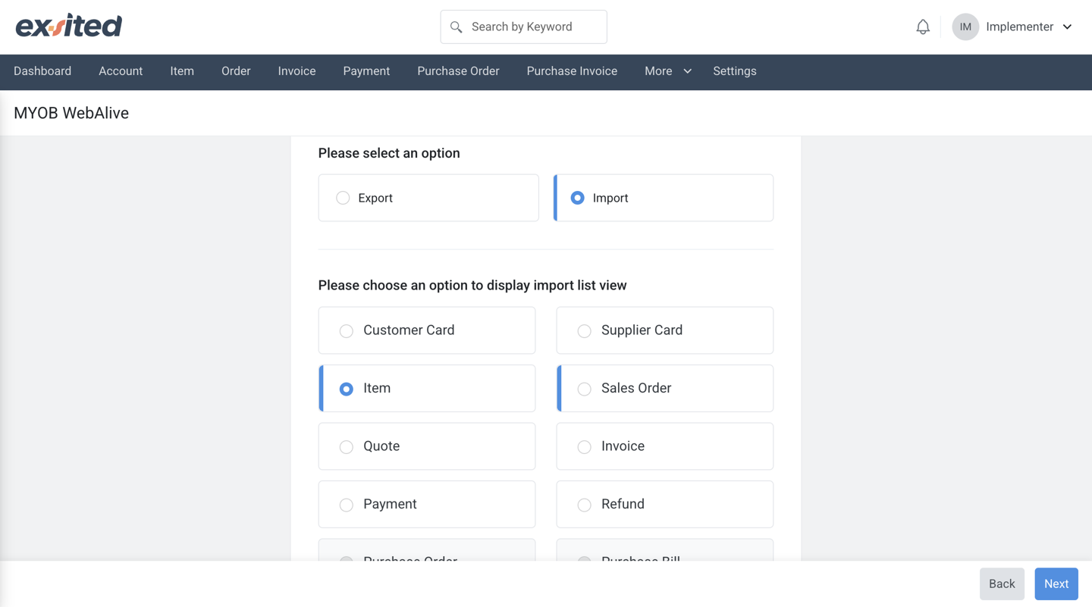1092x607 pixels.
Task: Expand the More menu chevron
Action: click(x=688, y=71)
